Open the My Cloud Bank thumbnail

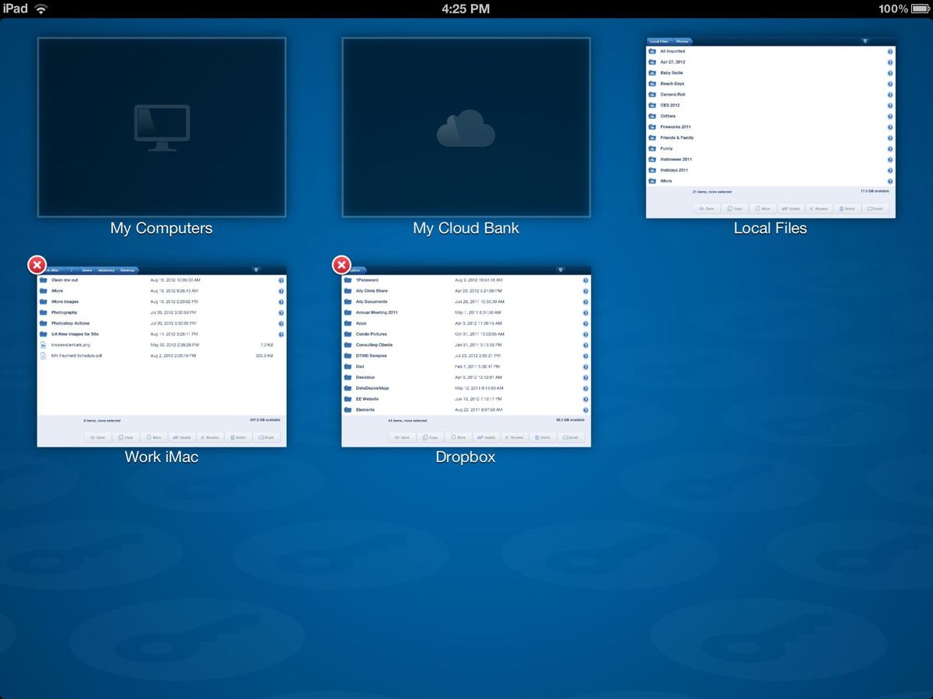465,127
